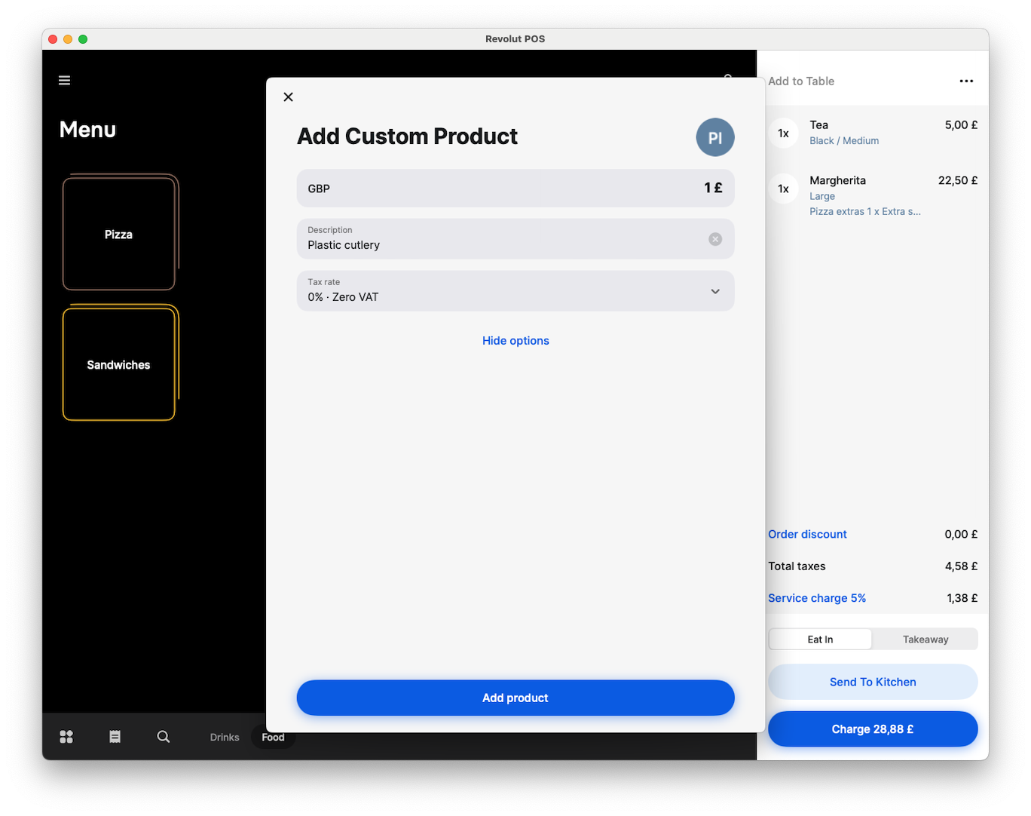Viewport: 1031px width, 816px height.
Task: Click the Menu heading
Action: click(88, 130)
